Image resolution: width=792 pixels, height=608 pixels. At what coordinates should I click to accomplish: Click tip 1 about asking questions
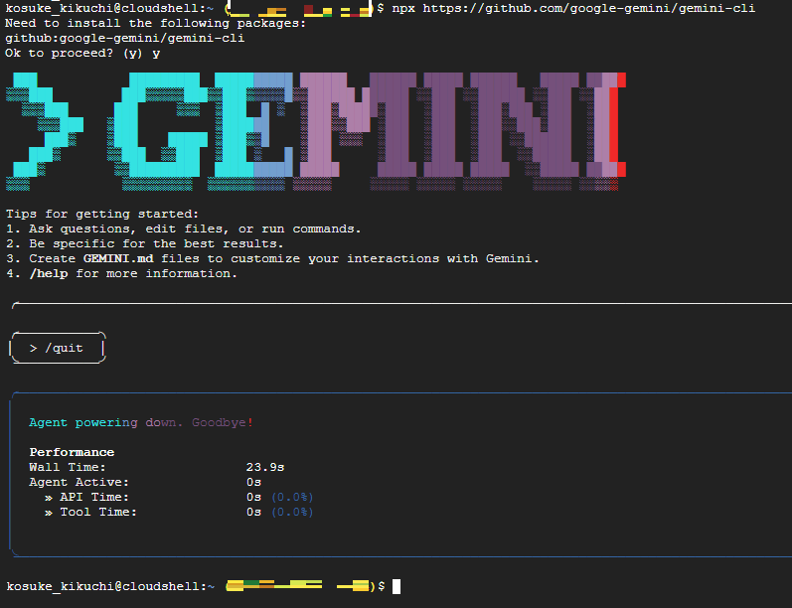(x=184, y=228)
